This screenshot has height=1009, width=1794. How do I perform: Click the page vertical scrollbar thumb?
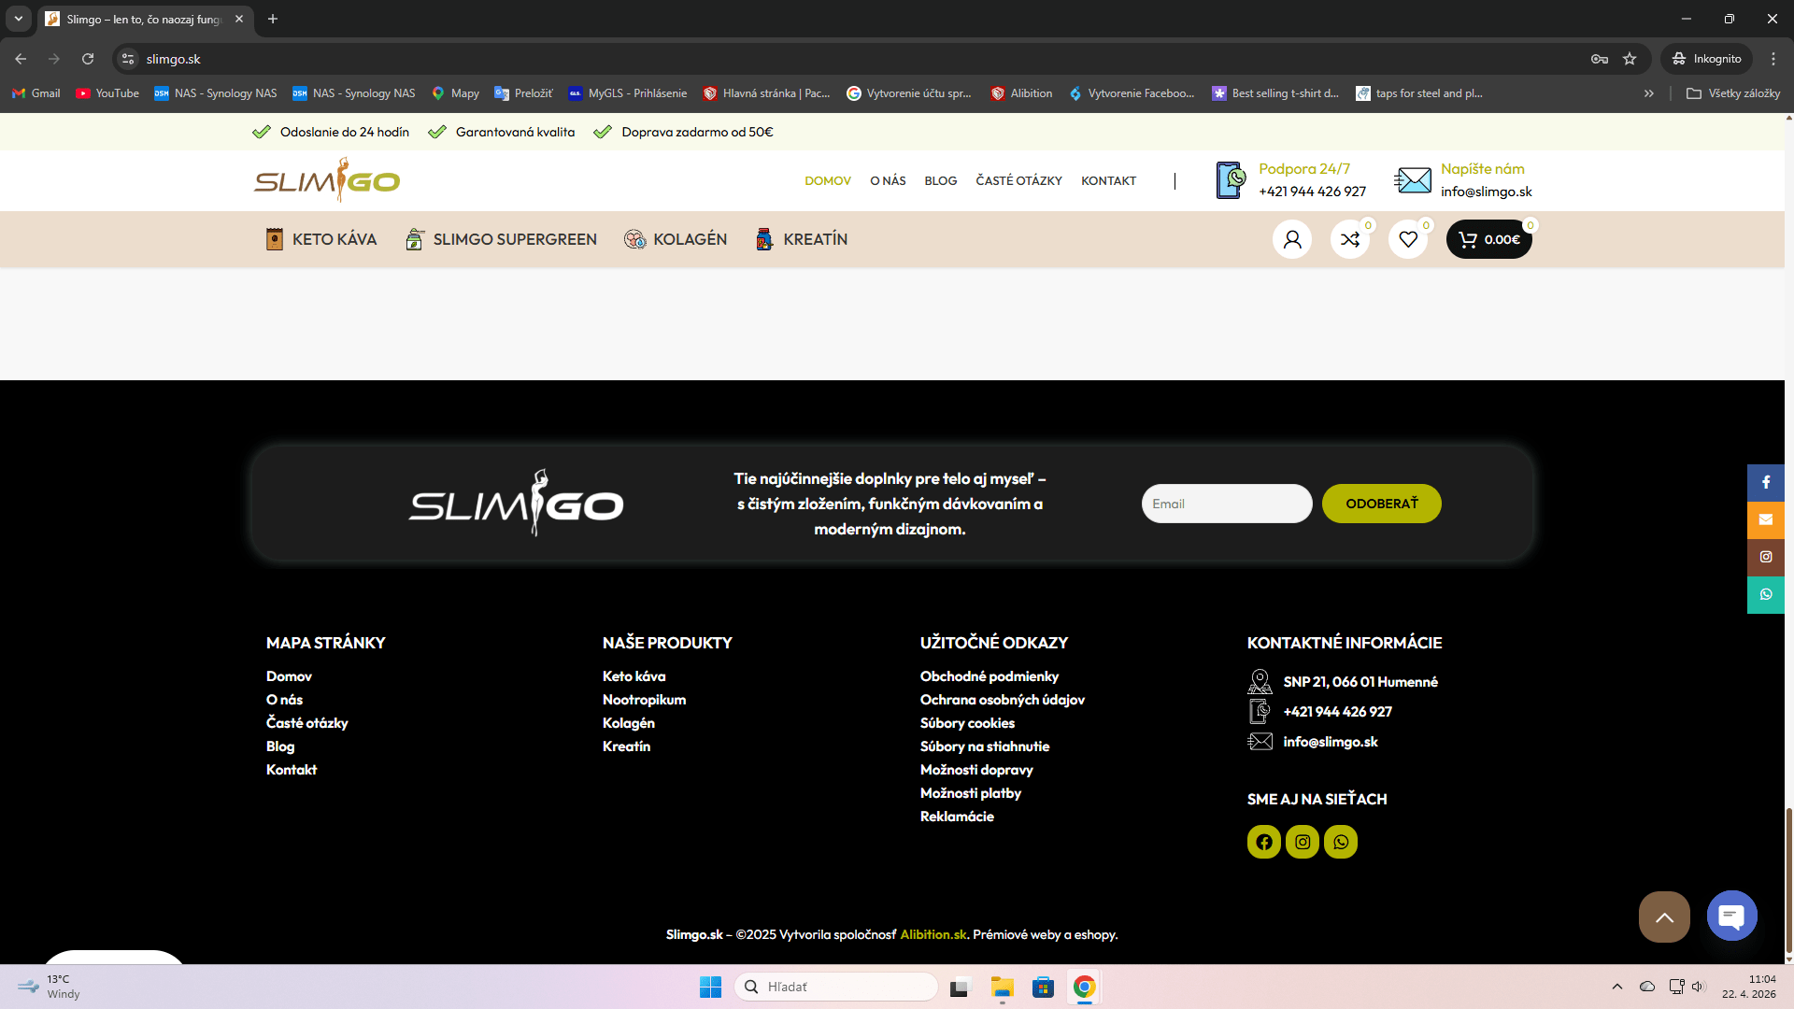(x=1788, y=878)
